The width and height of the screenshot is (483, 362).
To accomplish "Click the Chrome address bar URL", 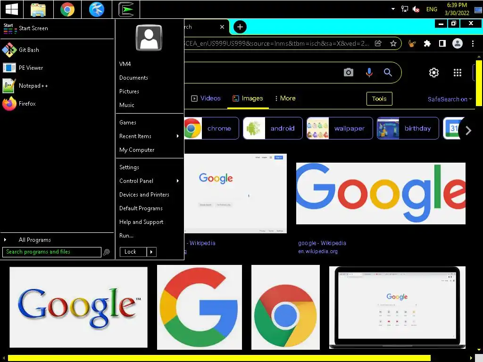I will [x=276, y=43].
